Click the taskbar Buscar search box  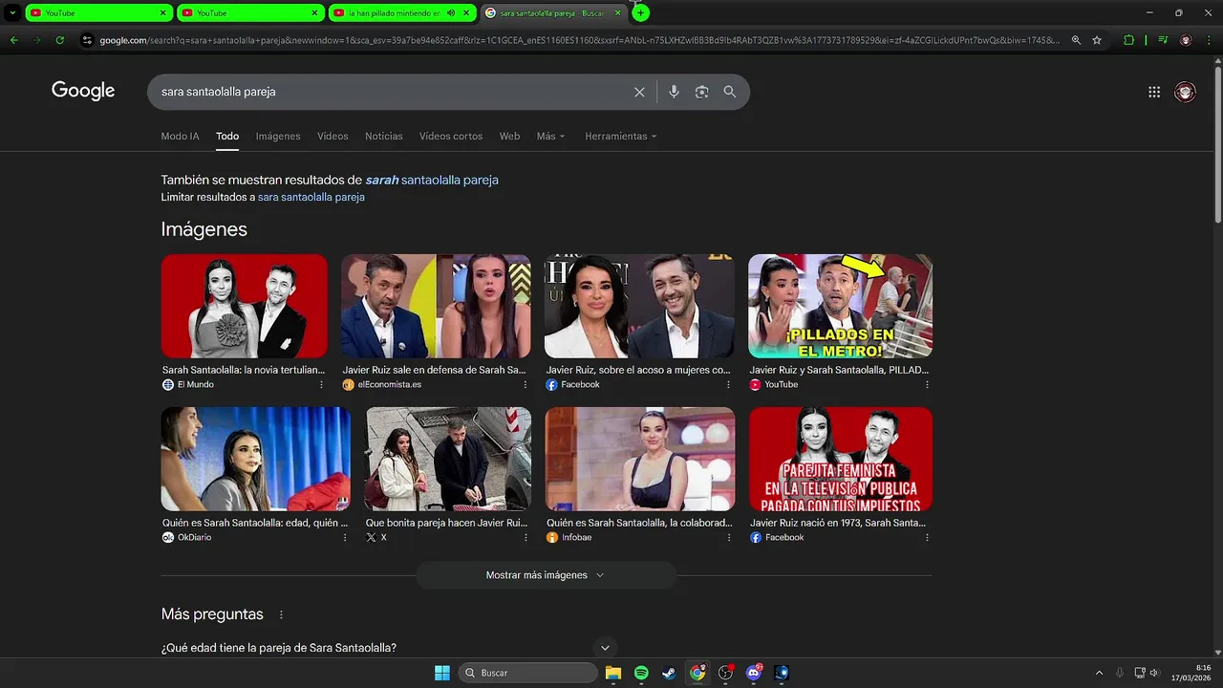point(528,673)
